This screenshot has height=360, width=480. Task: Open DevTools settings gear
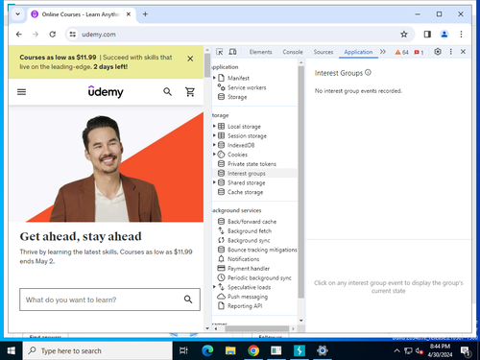tap(438, 52)
